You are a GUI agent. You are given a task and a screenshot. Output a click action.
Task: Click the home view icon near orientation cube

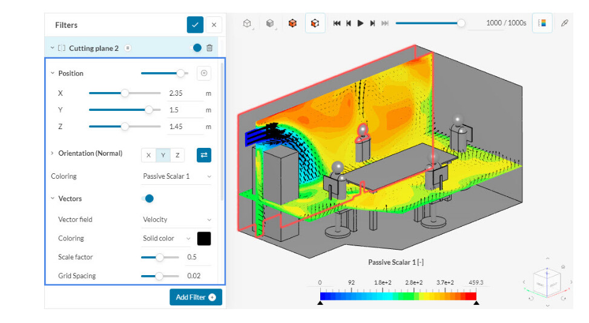tap(563, 267)
